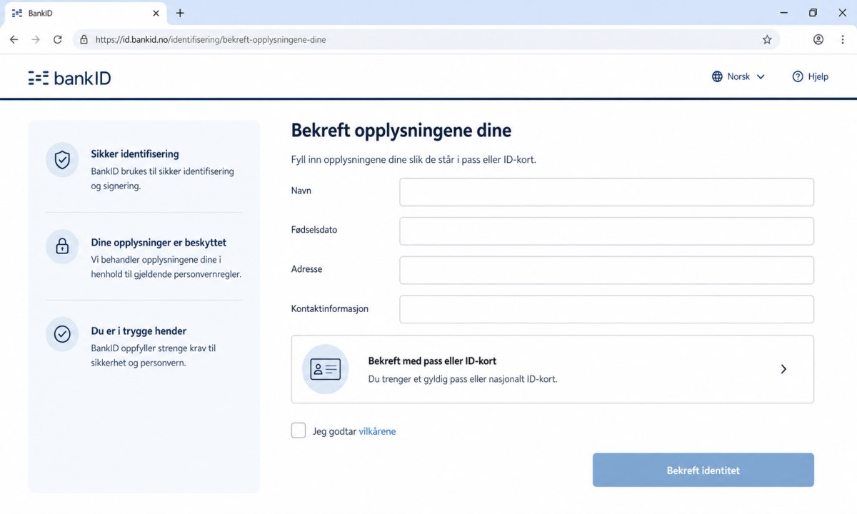This screenshot has height=514, width=857.
Task: Click the bankID logo in header
Action: click(69, 78)
